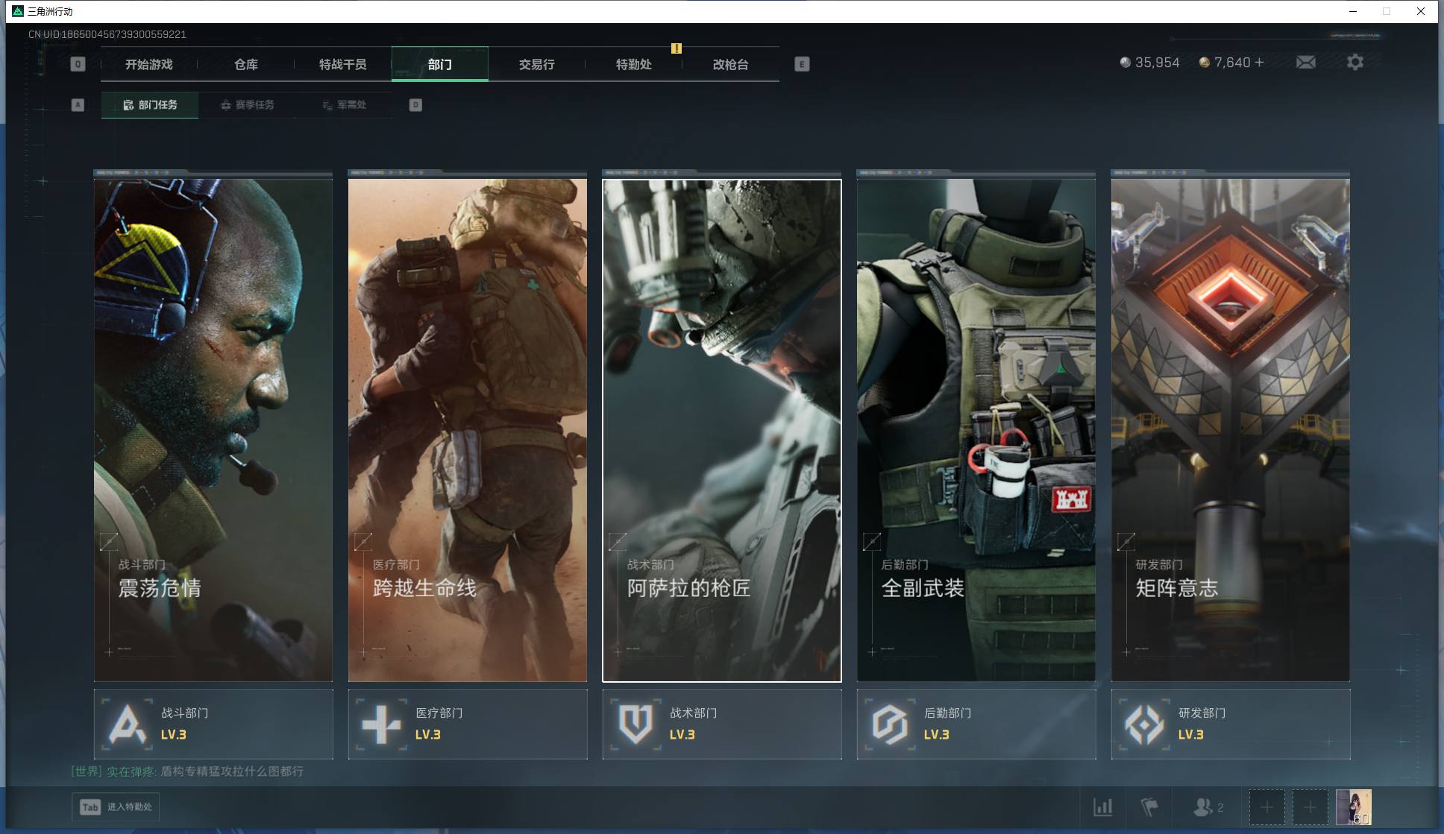
Task: Click the world chat message line
Action: pyautogui.click(x=187, y=771)
